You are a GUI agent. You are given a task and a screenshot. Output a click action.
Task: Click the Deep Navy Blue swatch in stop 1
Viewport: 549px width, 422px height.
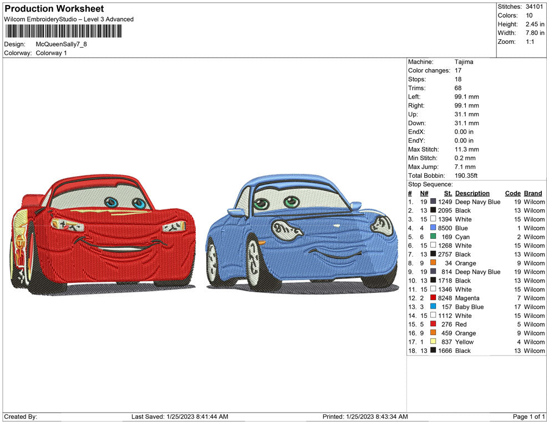[x=433, y=202]
